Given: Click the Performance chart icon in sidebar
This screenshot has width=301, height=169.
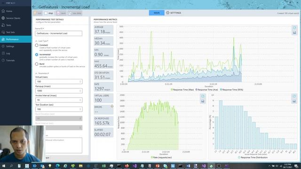Looking at the screenshot, I should click(x=3, y=39).
